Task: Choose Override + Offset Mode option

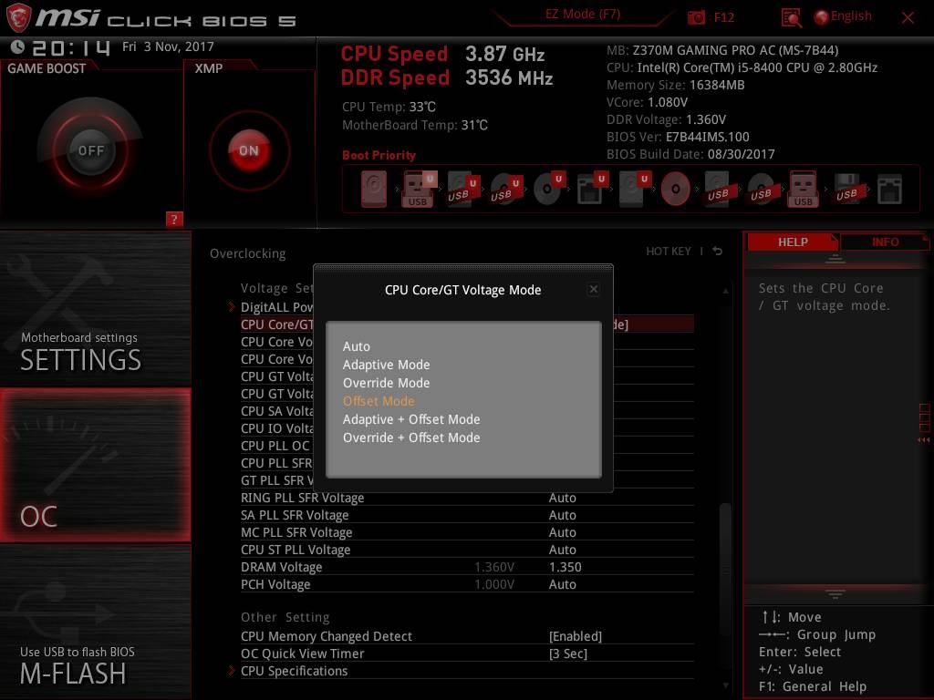Action: 411,437
